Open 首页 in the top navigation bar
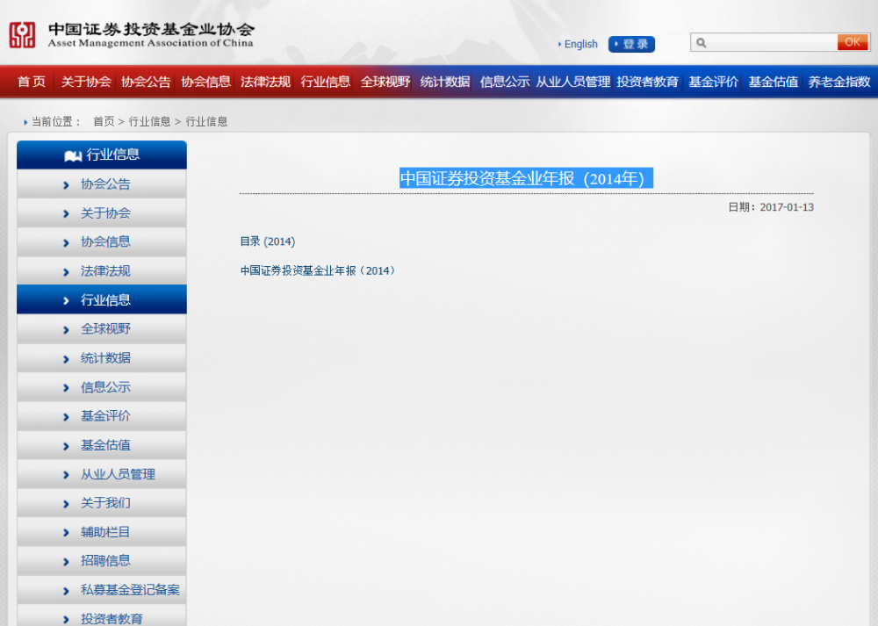878x626 pixels. 32,82
